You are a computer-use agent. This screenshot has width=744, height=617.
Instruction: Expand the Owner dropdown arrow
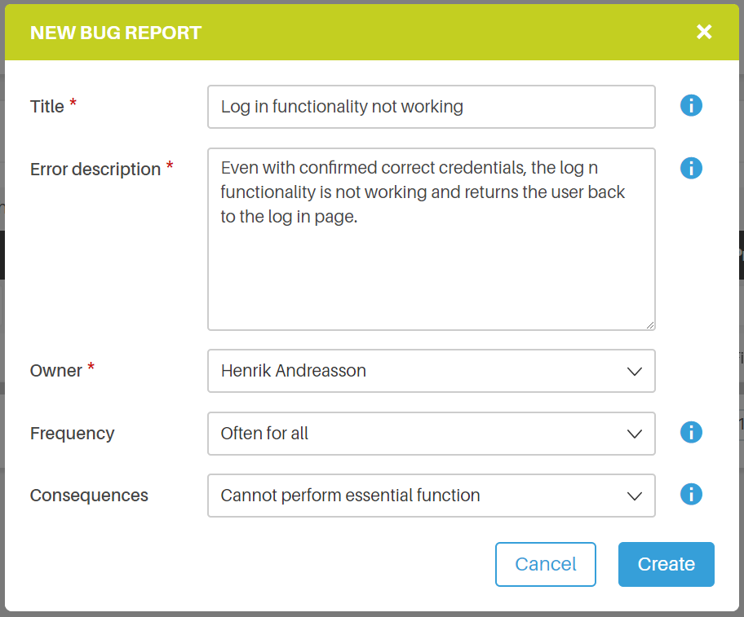coord(635,371)
